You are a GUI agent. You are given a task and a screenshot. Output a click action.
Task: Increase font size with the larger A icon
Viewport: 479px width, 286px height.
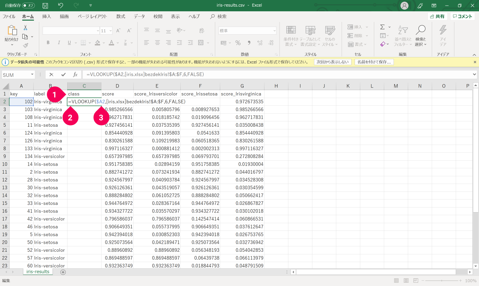click(x=118, y=31)
